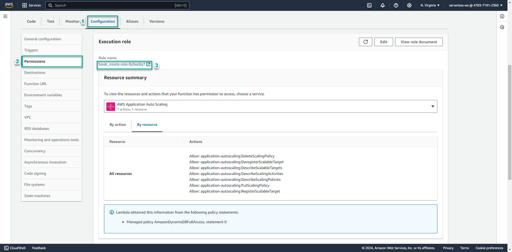Open General configuration in side menu
This screenshot has height=252, width=512.
52,39
